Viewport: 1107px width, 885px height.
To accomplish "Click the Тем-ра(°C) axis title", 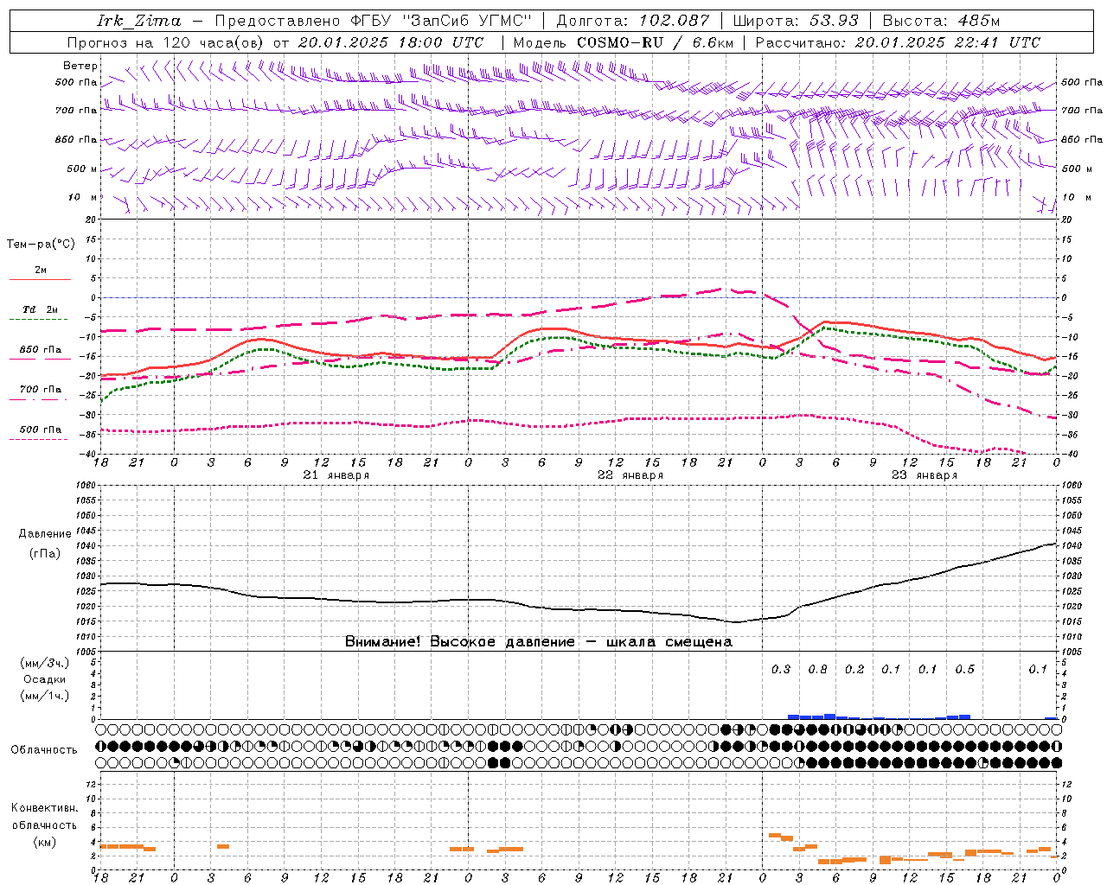I will [41, 245].
